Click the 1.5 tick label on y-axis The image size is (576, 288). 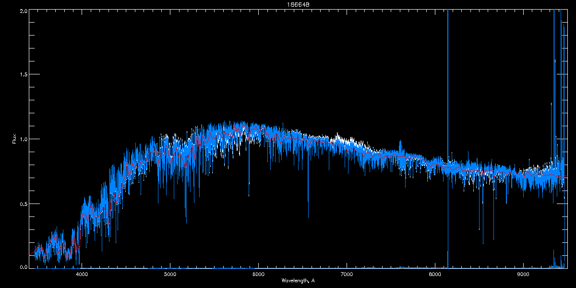pos(23,75)
